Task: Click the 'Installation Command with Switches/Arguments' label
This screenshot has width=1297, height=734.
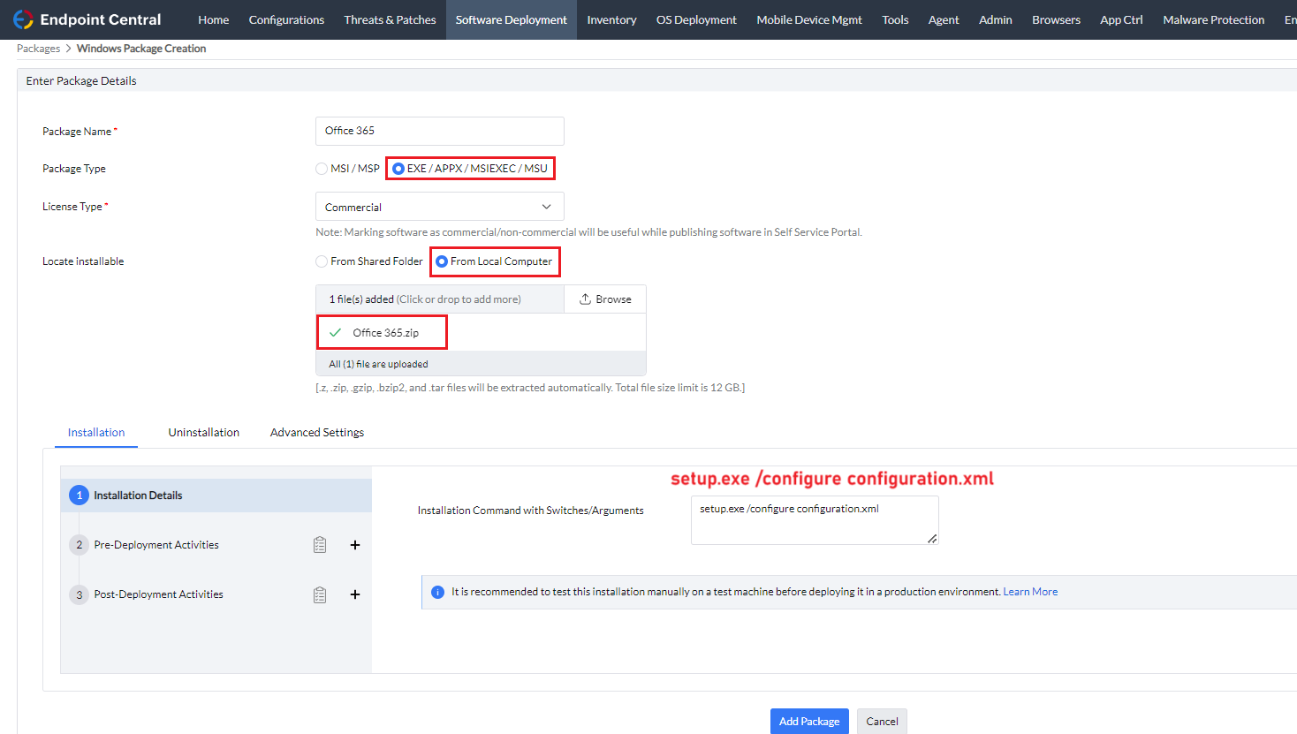Action: [531, 511]
